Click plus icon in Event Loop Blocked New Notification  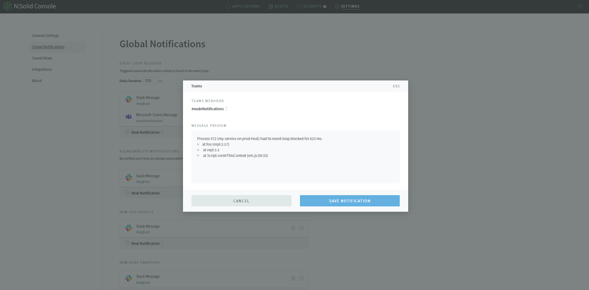(127, 132)
